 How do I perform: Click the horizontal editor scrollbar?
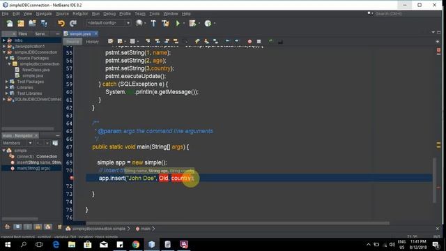tap(238, 223)
